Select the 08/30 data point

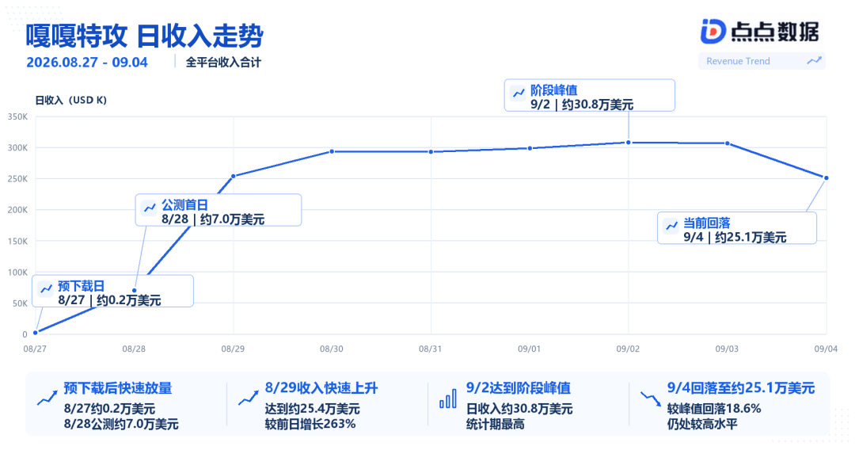(332, 151)
